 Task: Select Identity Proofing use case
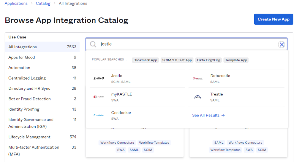click(42, 109)
